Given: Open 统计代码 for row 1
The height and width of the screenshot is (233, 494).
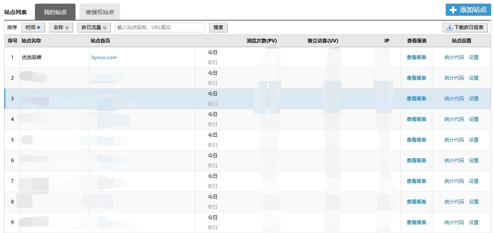Looking at the screenshot, I should 454,57.
